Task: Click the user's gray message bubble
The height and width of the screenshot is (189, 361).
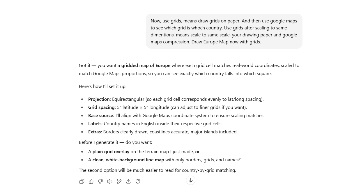Action: tap(224, 31)
